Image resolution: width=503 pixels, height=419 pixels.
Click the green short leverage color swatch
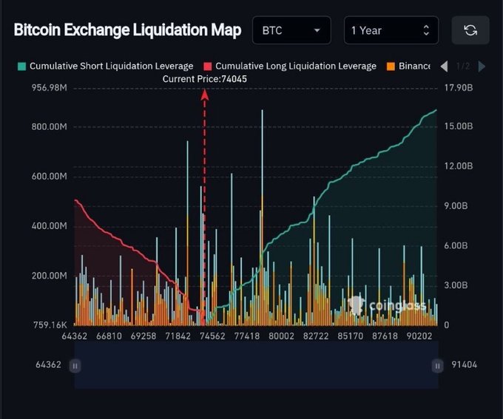[21, 67]
